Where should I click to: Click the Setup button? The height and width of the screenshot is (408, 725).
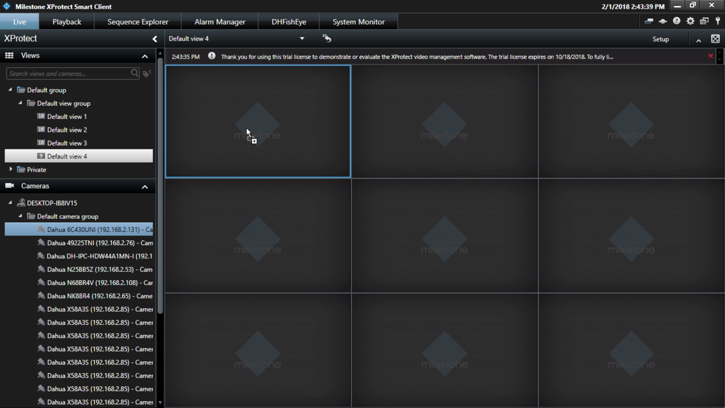[661, 39]
